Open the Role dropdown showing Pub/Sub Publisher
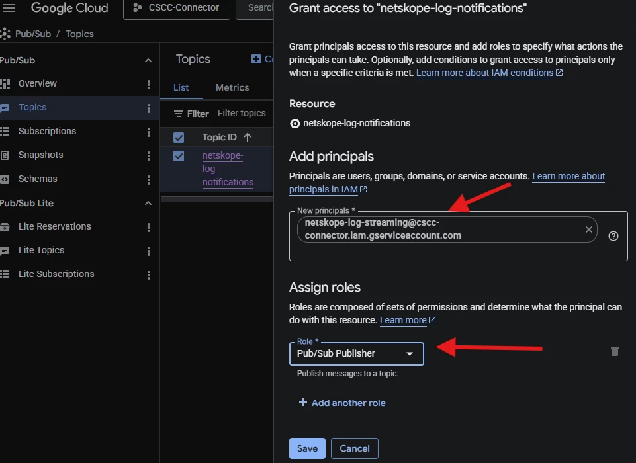 point(357,354)
